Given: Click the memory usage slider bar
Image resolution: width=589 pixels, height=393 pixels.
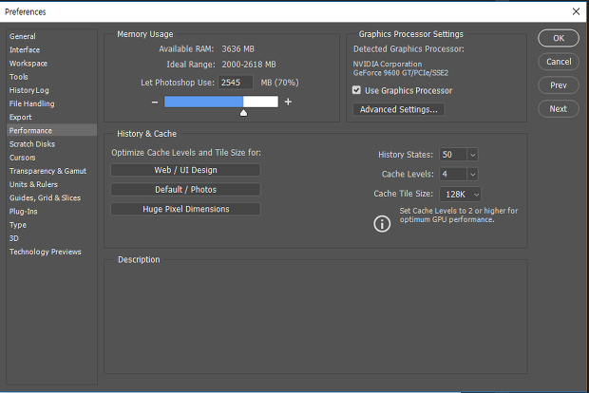Looking at the screenshot, I should tap(221, 102).
